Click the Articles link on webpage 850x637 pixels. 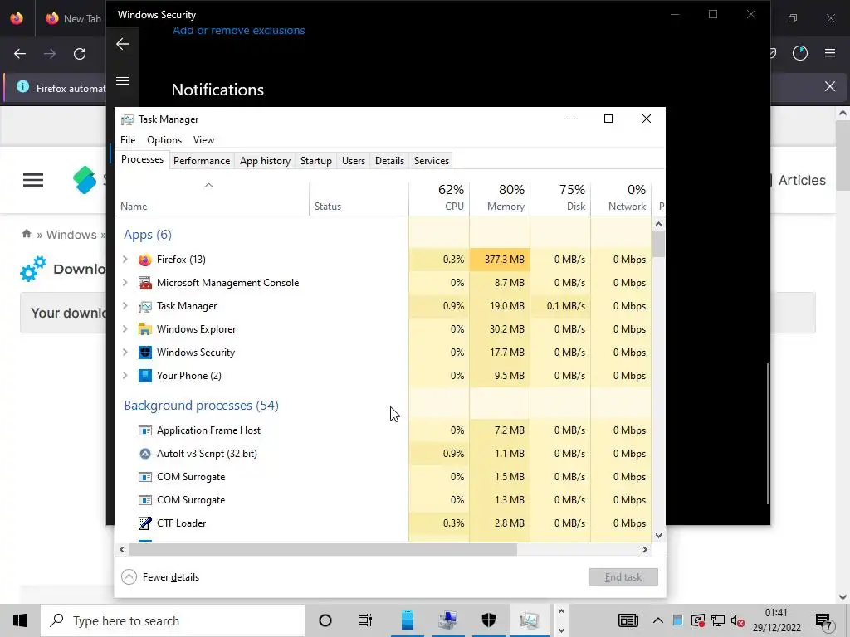click(x=802, y=180)
